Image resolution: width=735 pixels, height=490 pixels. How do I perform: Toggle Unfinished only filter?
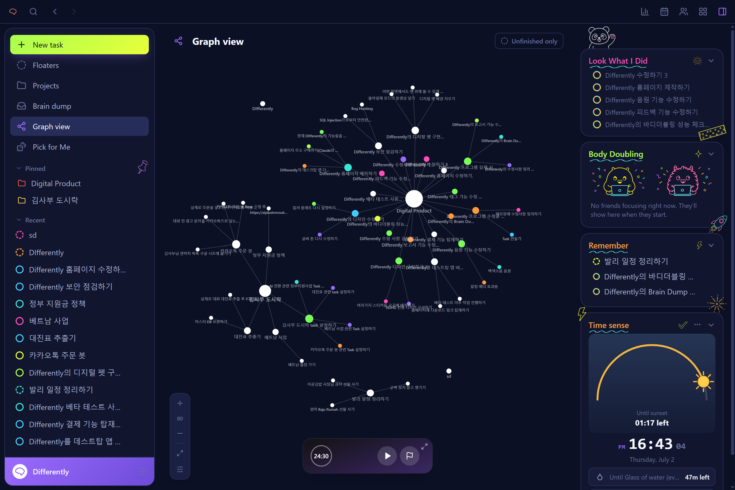pos(529,41)
